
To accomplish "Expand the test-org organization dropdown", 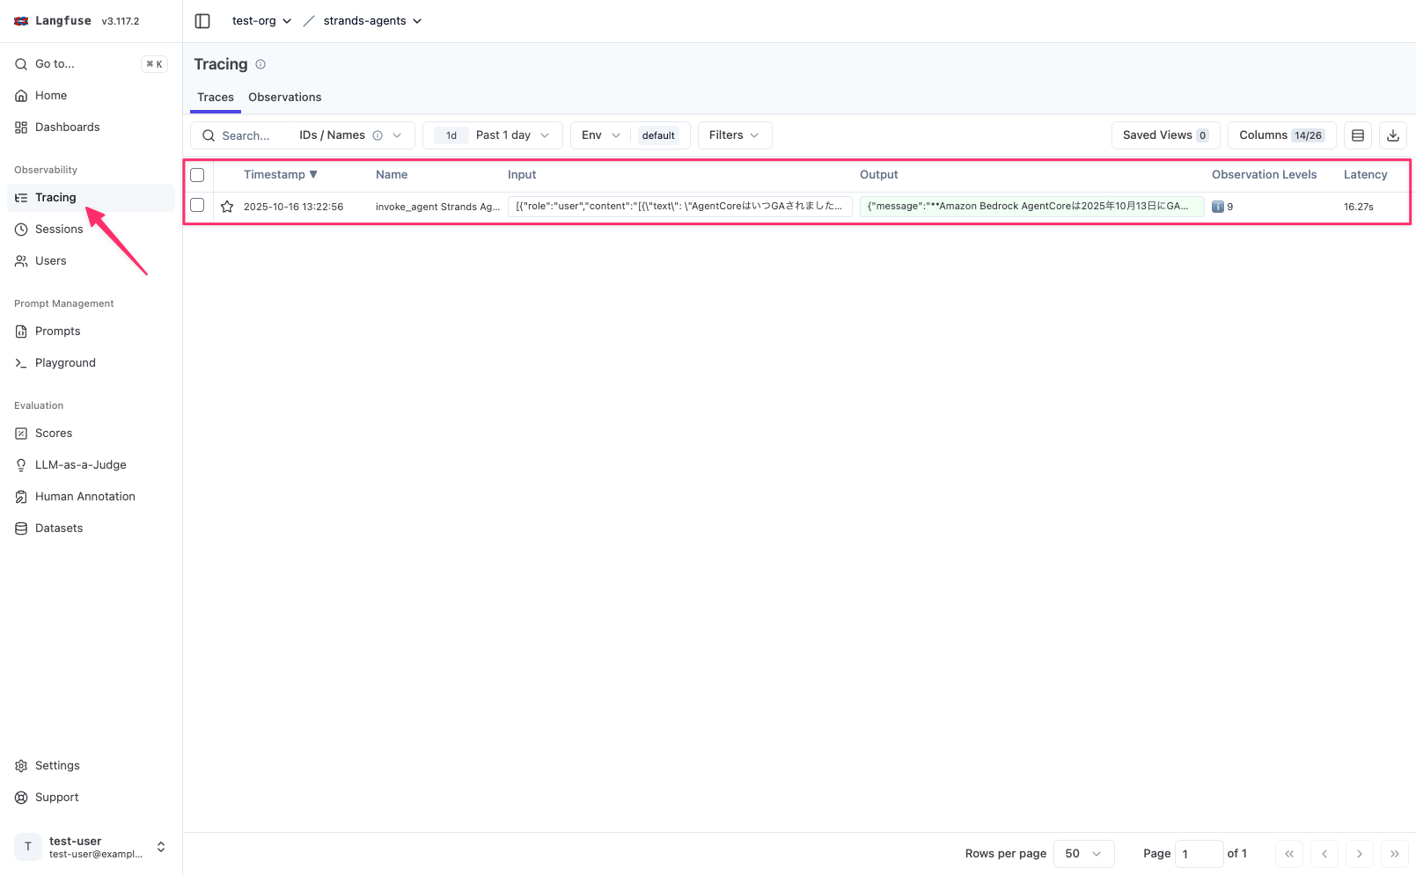I will coord(261,21).
